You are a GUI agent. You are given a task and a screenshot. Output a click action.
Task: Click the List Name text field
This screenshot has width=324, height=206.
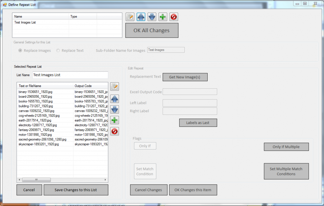70,75
